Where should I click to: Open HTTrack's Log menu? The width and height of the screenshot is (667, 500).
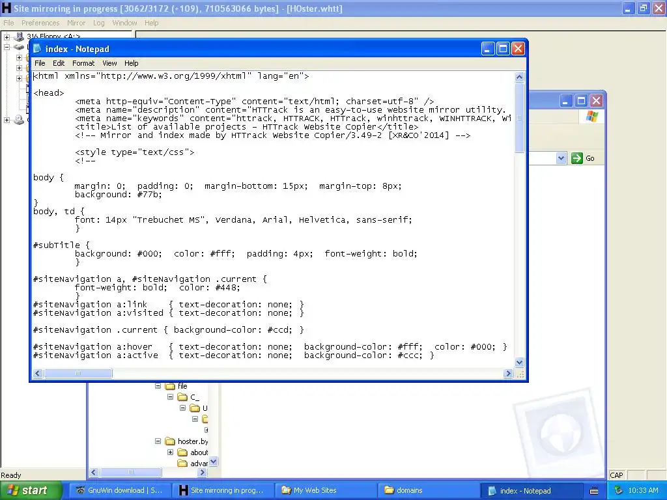(x=99, y=23)
